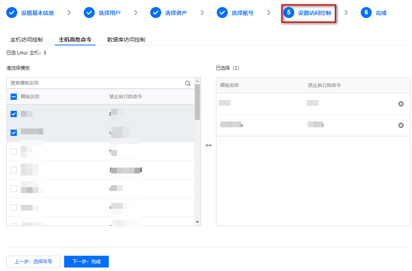The height and width of the screenshot is (271, 412).
Task: Click the 设置访问控制 step label
Action: tap(314, 13)
